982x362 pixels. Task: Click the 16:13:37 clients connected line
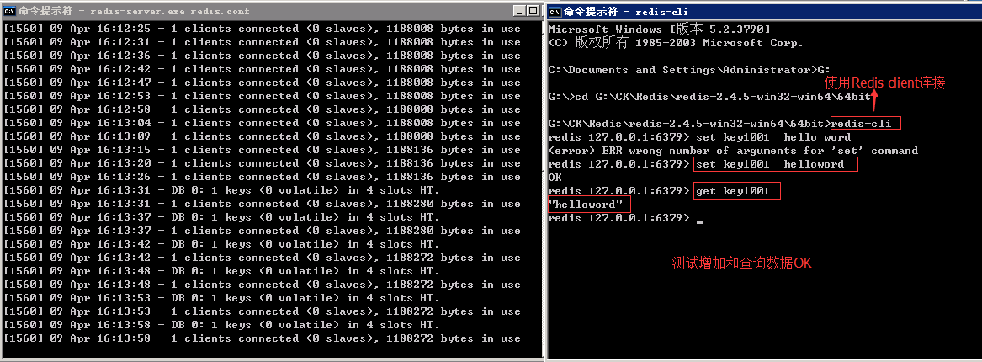click(x=262, y=232)
